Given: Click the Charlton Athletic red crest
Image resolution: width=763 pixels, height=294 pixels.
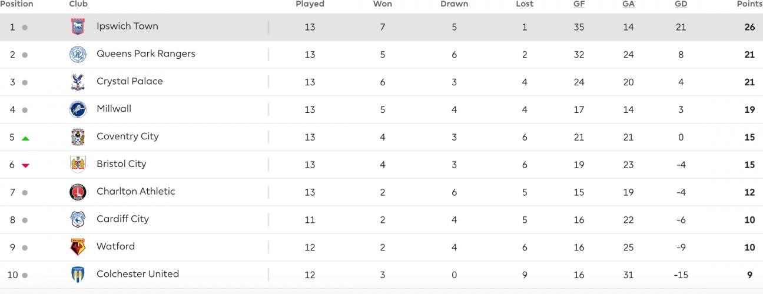Looking at the screenshot, I should [78, 192].
